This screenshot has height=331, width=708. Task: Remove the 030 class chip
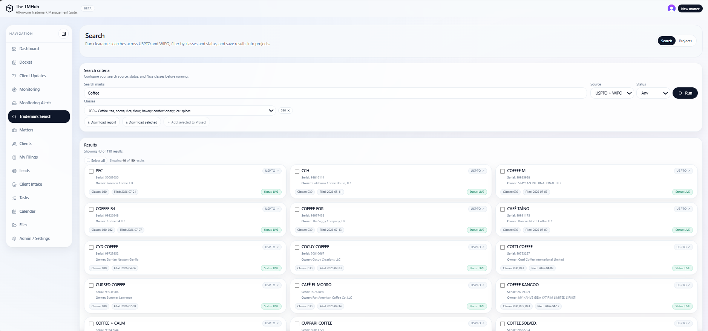tap(289, 111)
